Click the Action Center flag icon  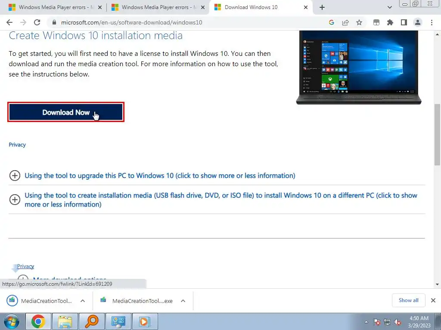pos(377,322)
